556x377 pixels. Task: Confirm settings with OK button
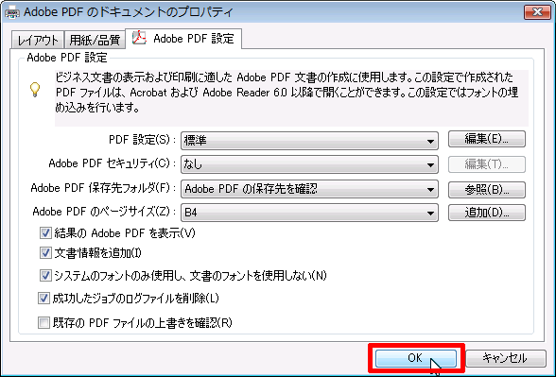(416, 358)
